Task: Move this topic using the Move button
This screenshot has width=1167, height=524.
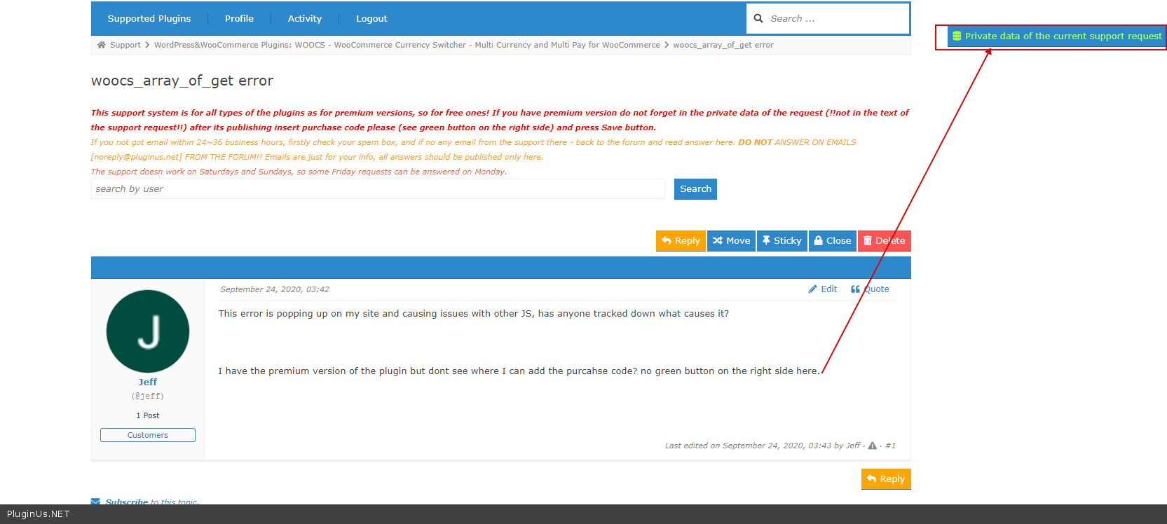Action: 731,241
